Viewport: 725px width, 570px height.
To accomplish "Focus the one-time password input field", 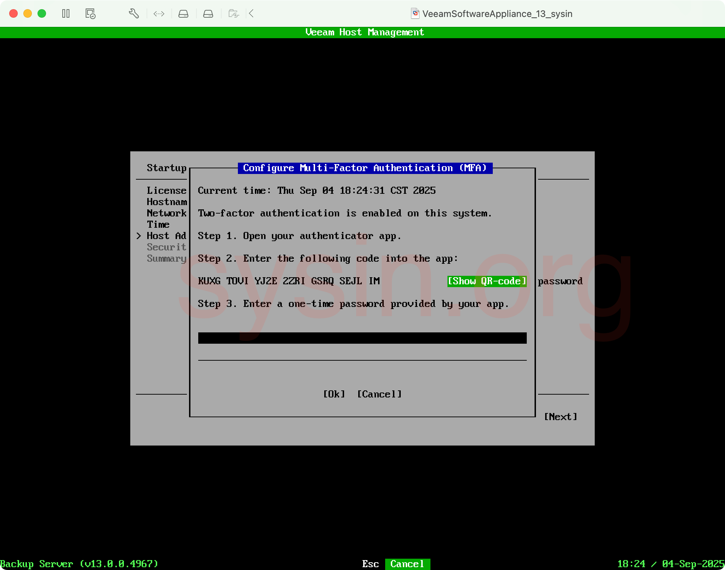I will (x=362, y=338).
